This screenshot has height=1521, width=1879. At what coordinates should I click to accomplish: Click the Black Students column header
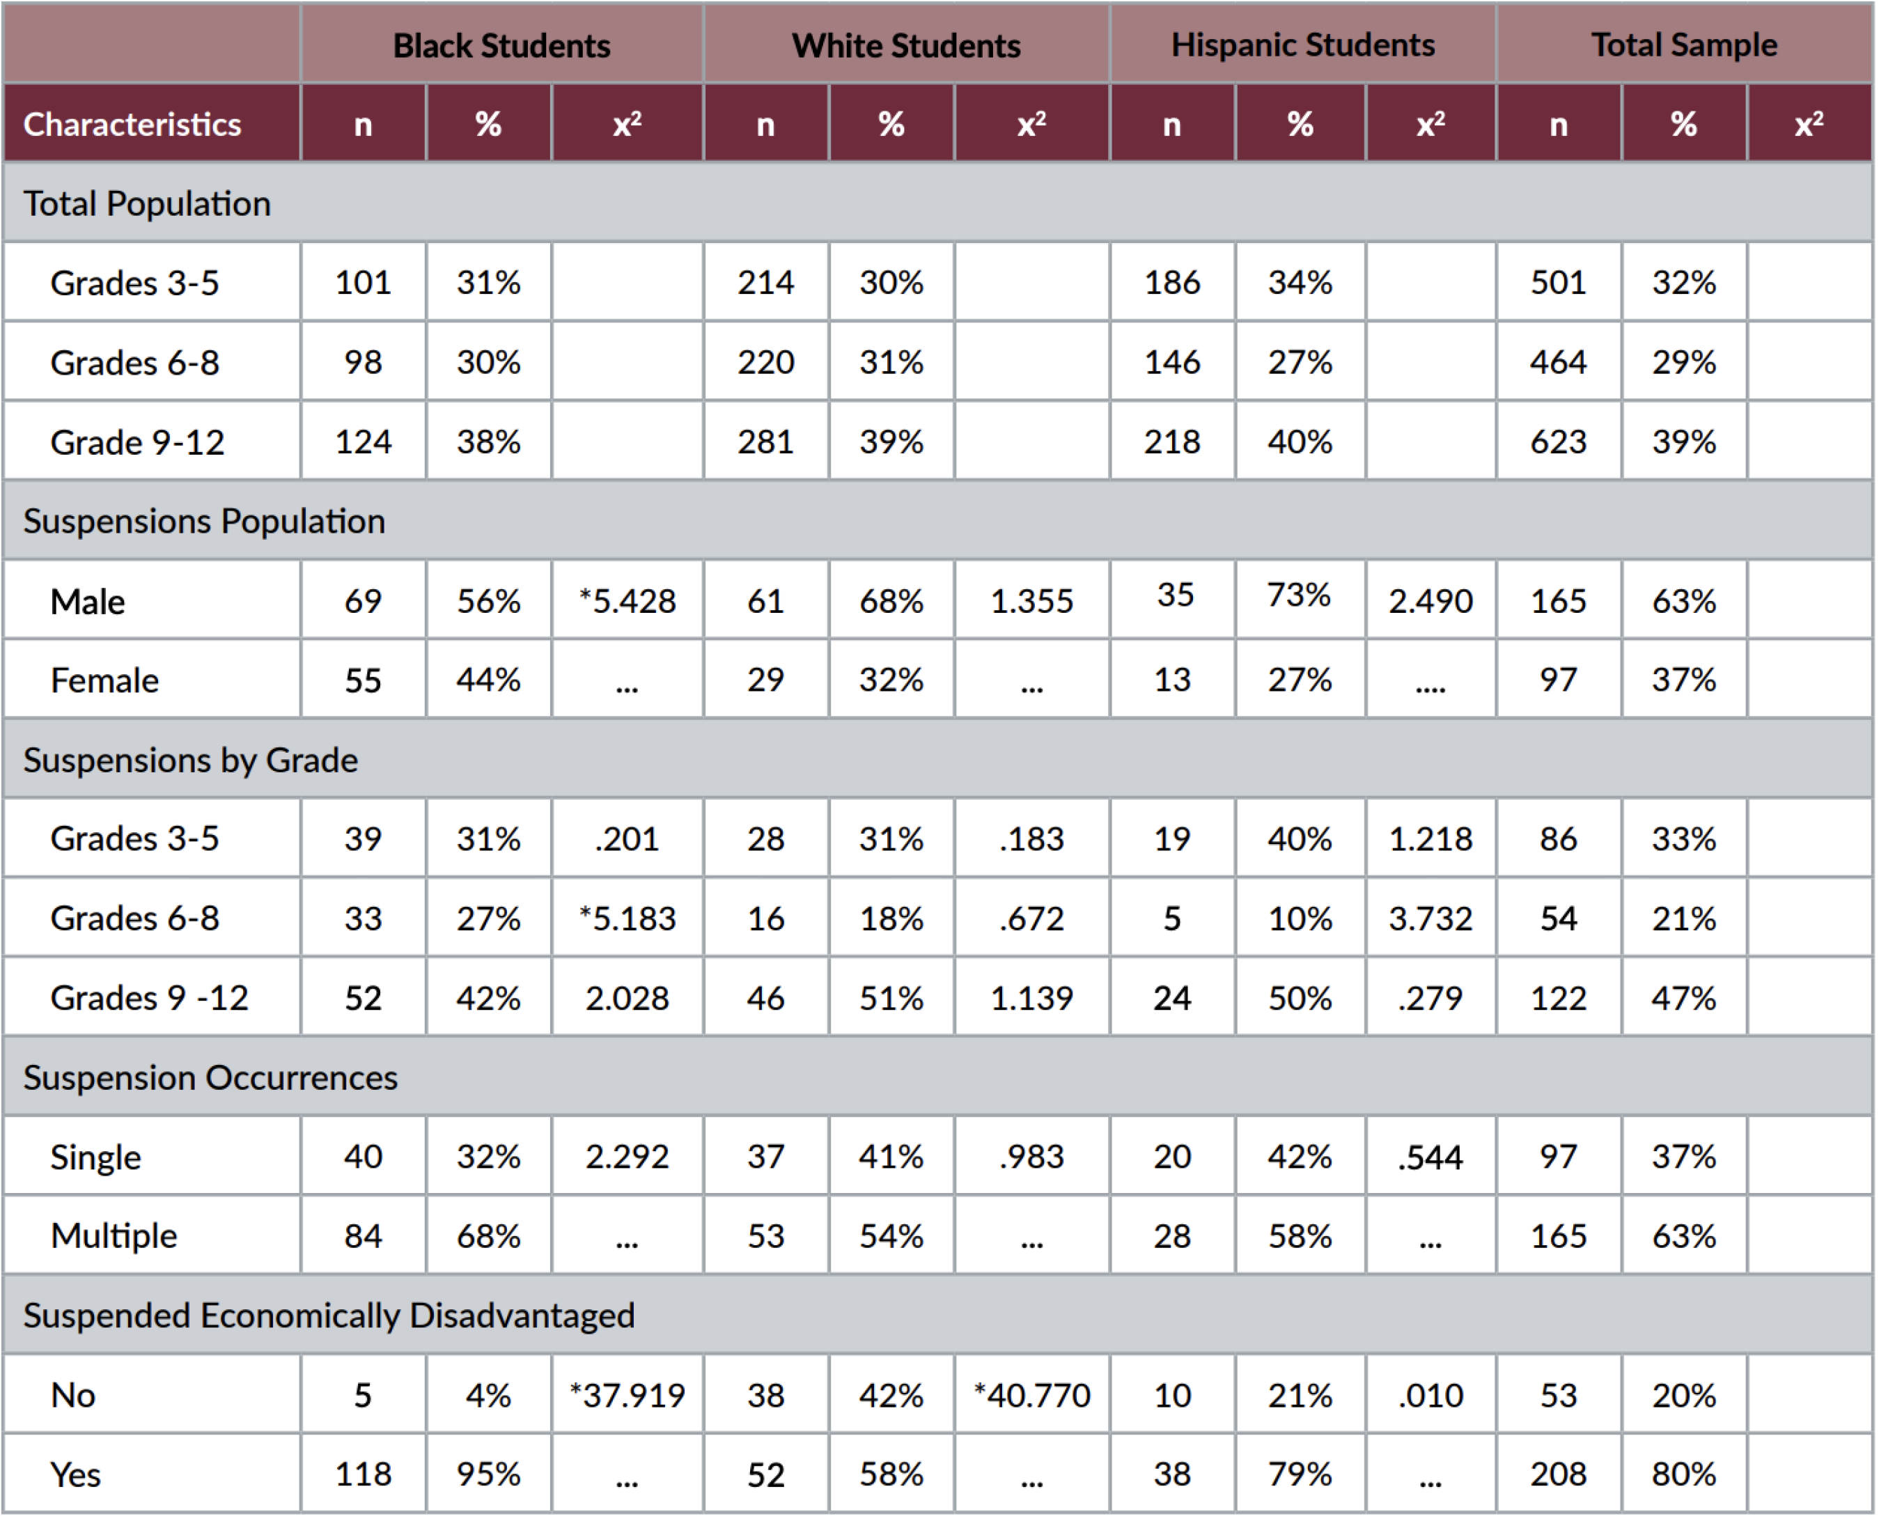click(502, 45)
